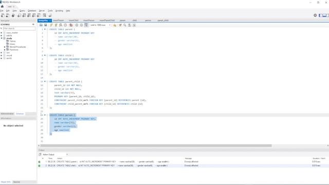Fold the CREATE TABLE parent_child block on line 15
Image resolution: width=329 pixels, height=185 pixels.
47,82
